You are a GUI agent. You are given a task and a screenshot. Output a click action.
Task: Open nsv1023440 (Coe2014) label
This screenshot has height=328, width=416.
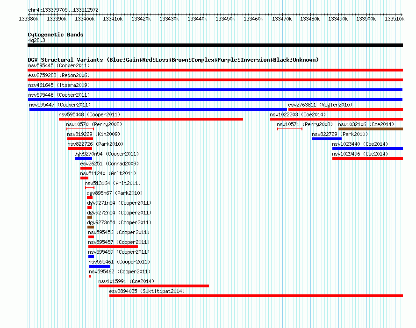[360, 144]
